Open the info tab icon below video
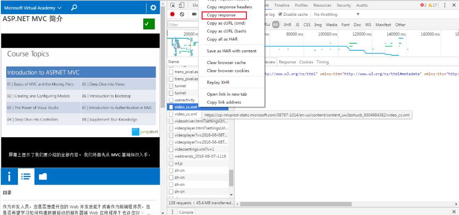 click(10, 176)
